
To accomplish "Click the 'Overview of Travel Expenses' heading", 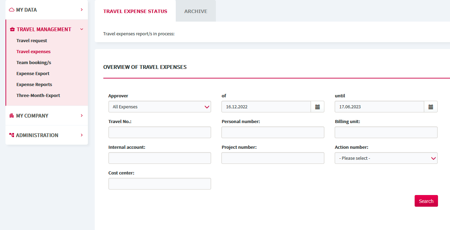I will pos(145,67).
